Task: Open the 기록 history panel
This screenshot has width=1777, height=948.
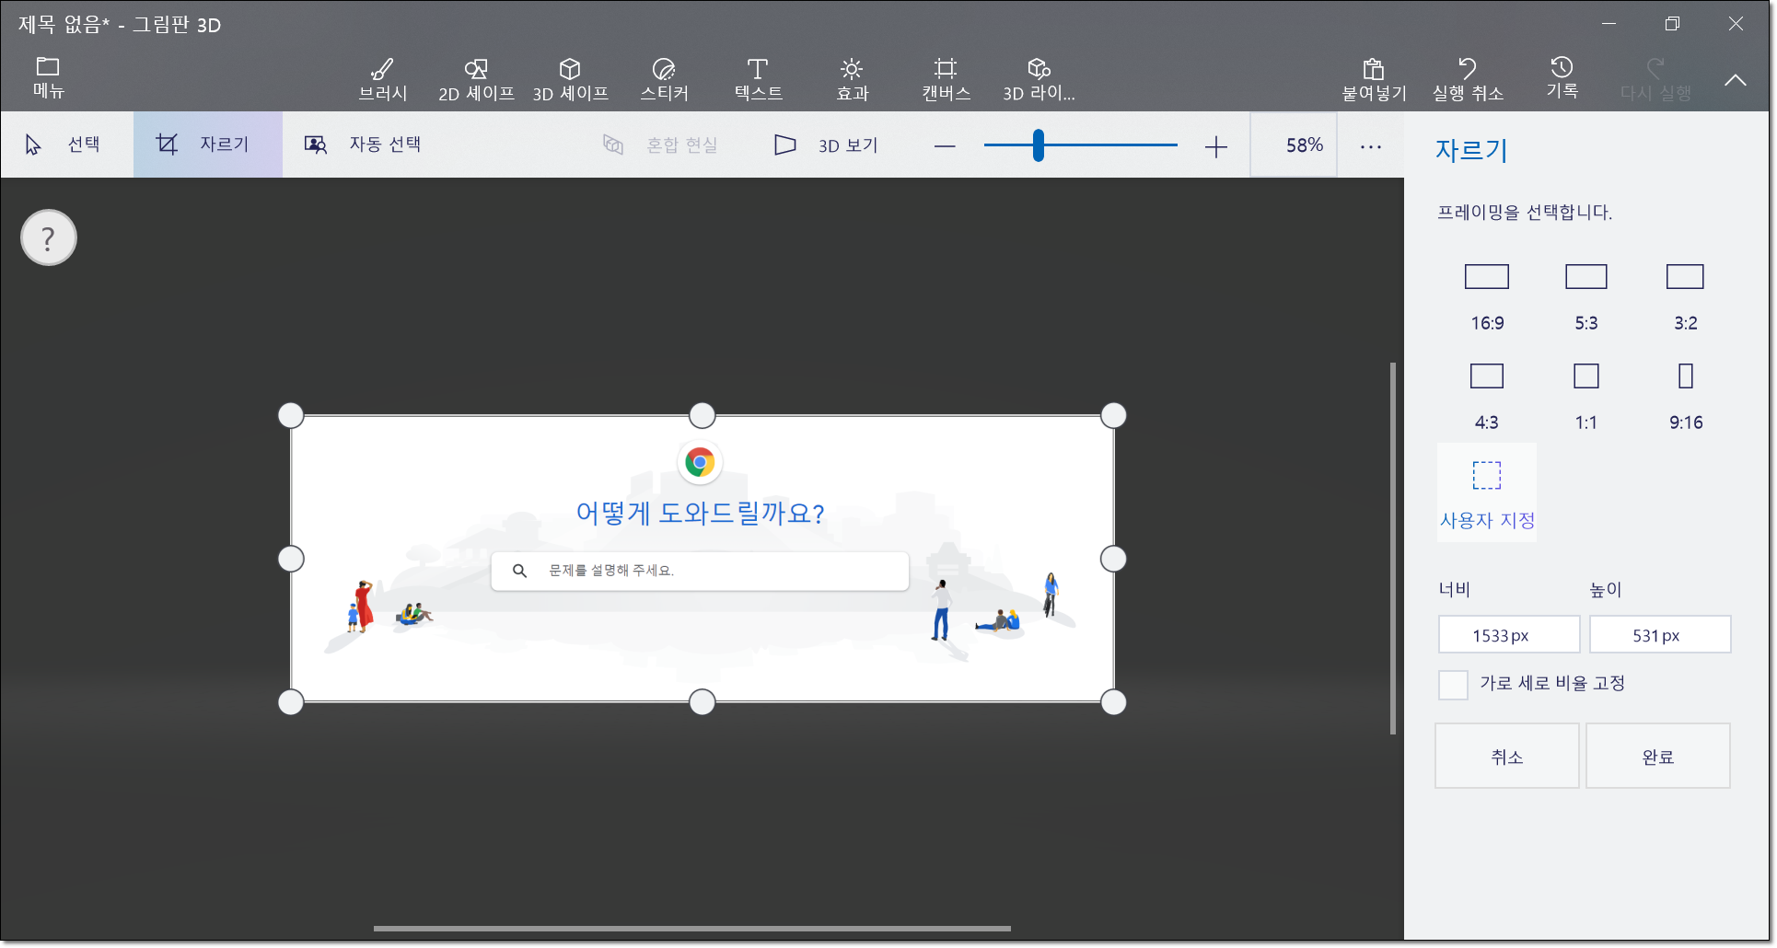Action: (x=1562, y=77)
